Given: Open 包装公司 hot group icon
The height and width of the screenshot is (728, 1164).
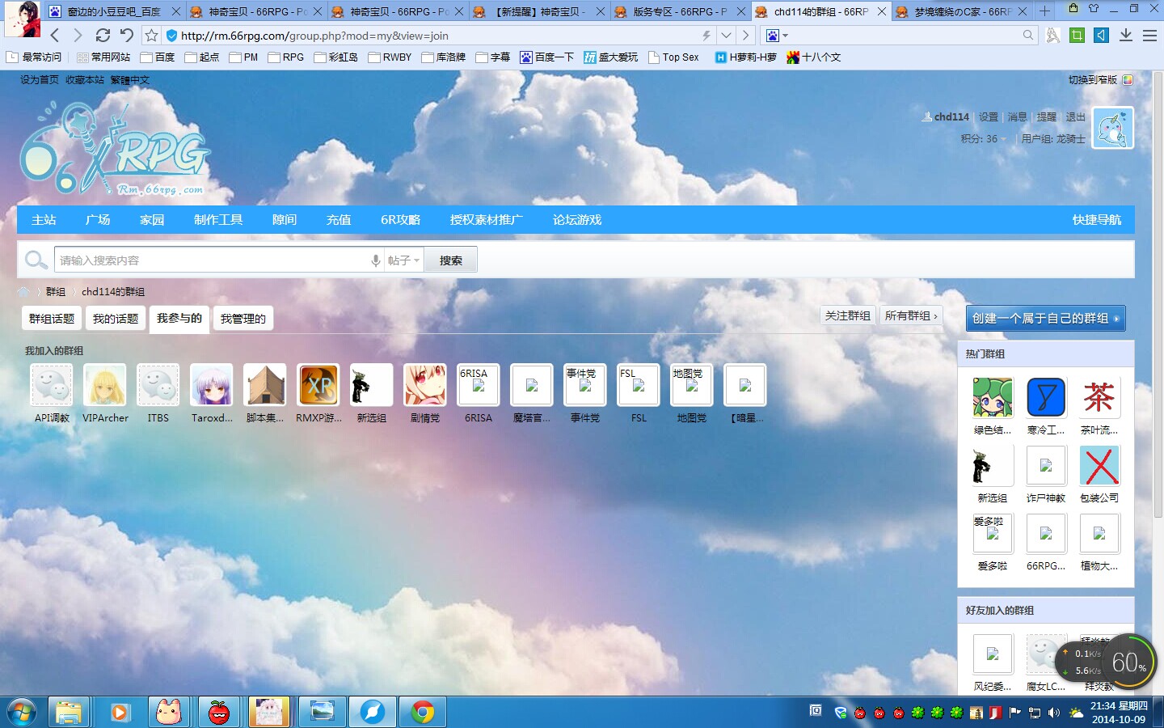Looking at the screenshot, I should tap(1099, 465).
